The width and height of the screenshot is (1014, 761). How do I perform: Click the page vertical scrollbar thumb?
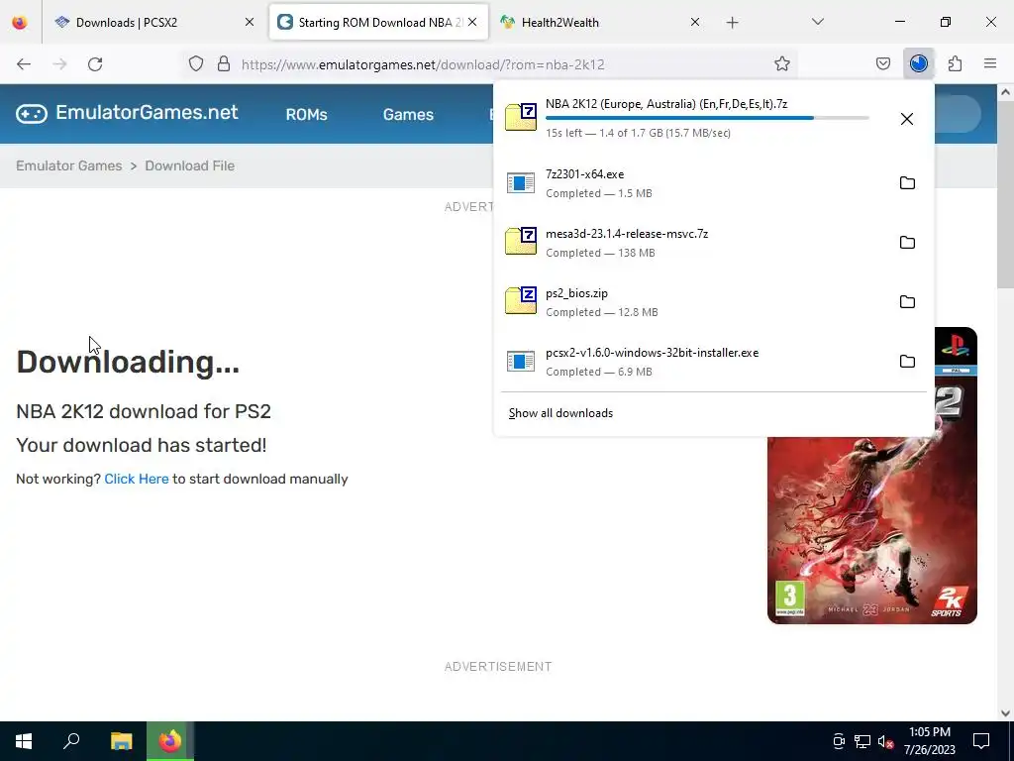click(x=1005, y=195)
